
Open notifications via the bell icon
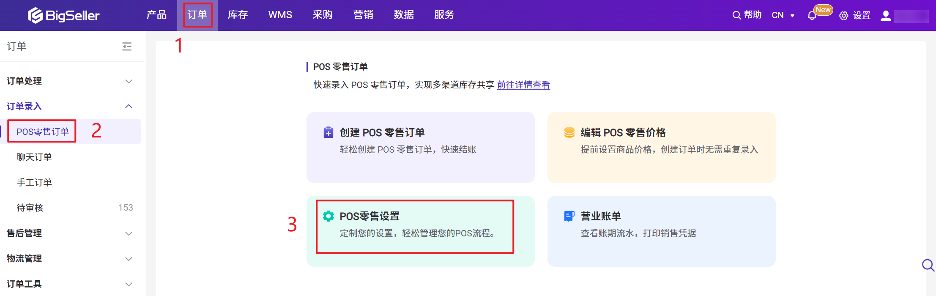812,16
